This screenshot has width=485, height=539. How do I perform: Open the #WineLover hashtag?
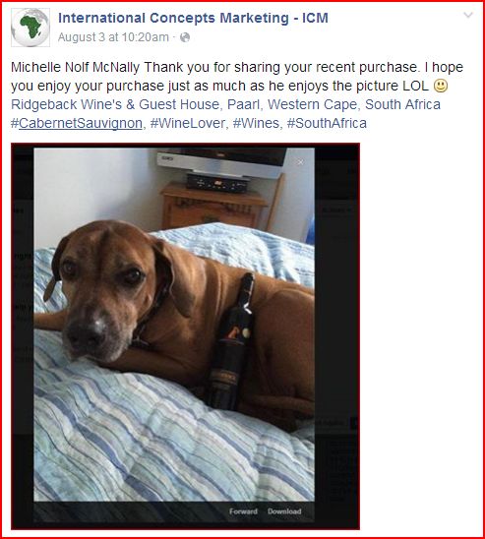coord(187,123)
